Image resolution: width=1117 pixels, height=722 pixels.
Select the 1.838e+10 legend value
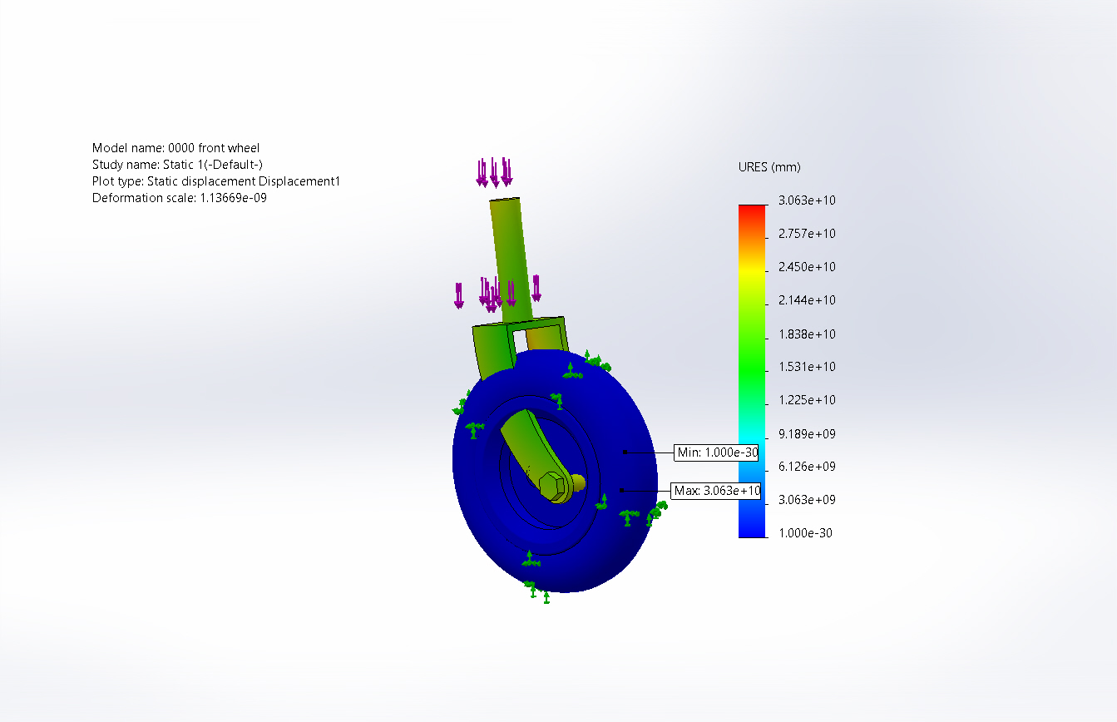(x=807, y=334)
